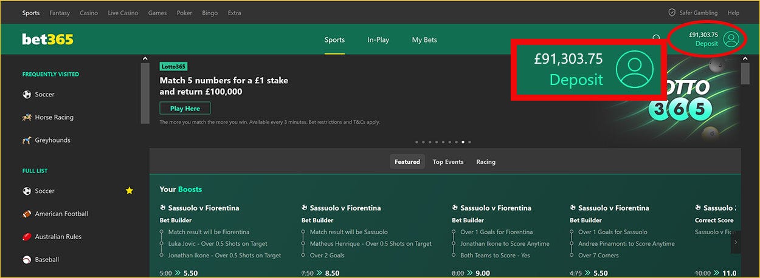Click the page scrollbar up arrow
This screenshot has height=278, width=760.
(x=745, y=58)
